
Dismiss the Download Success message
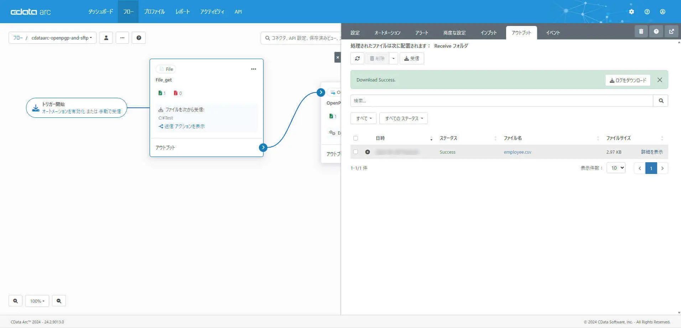pos(660,80)
